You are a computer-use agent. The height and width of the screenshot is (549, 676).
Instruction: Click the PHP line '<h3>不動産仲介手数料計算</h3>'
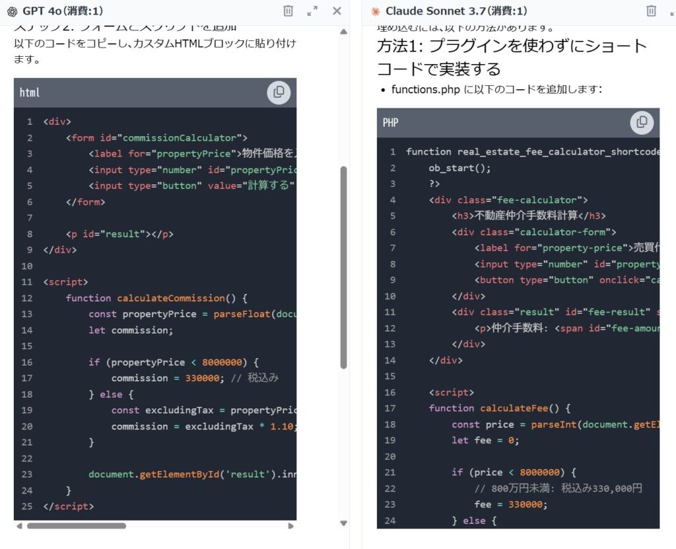point(529,216)
